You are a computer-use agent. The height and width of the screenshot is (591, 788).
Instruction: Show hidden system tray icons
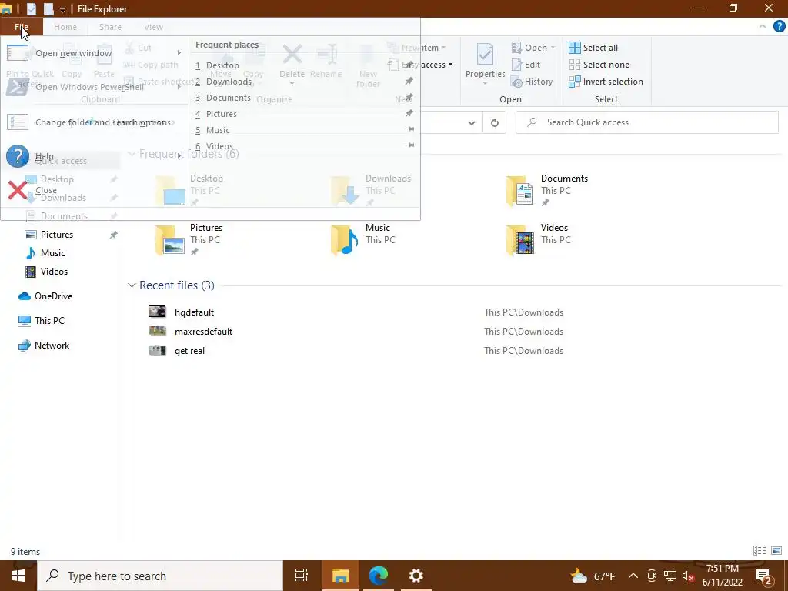[633, 576]
